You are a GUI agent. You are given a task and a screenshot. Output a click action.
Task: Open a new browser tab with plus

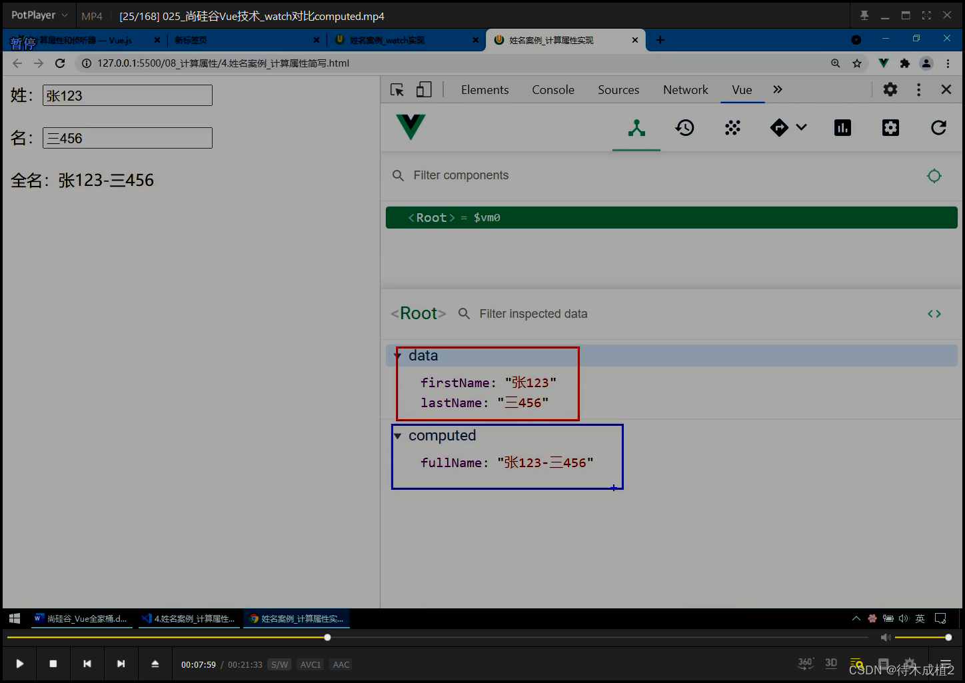pos(660,40)
